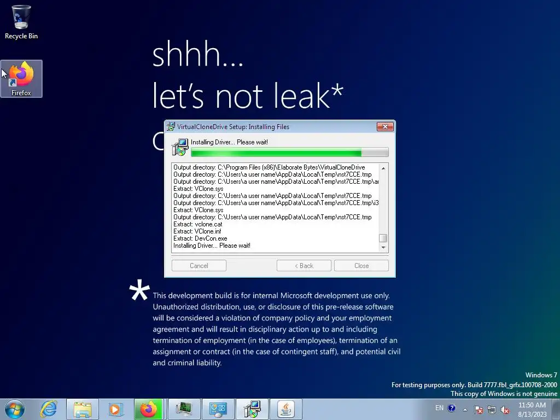Viewport: 560px width, 420px height.
Task: Open the Recycle Bin desktop icon
Action: pyautogui.click(x=21, y=21)
